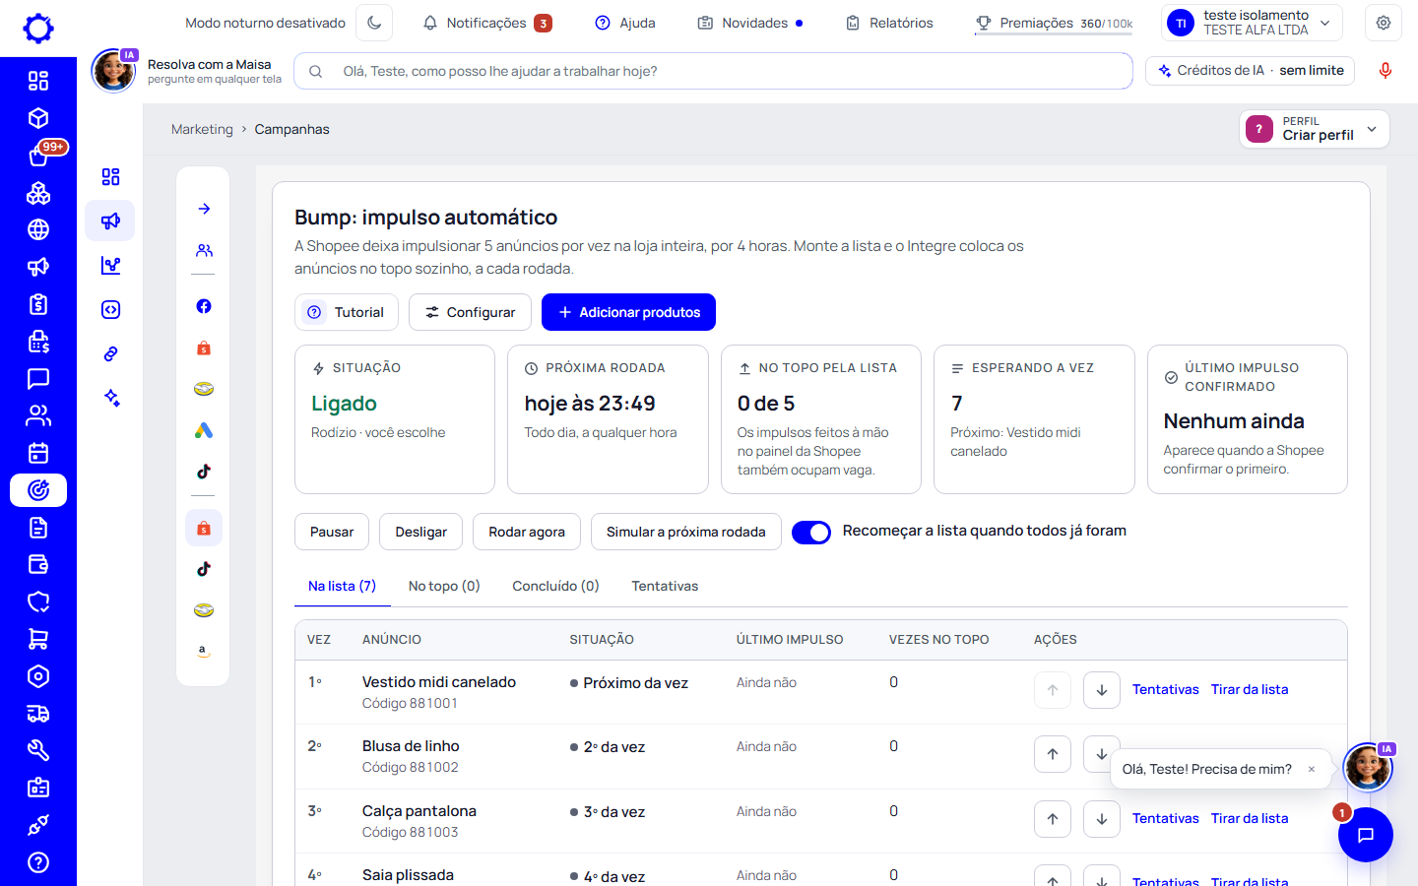Viewport: 1418px width, 886px height.
Task: Open Relatórios in the top bar
Action: 889,23
